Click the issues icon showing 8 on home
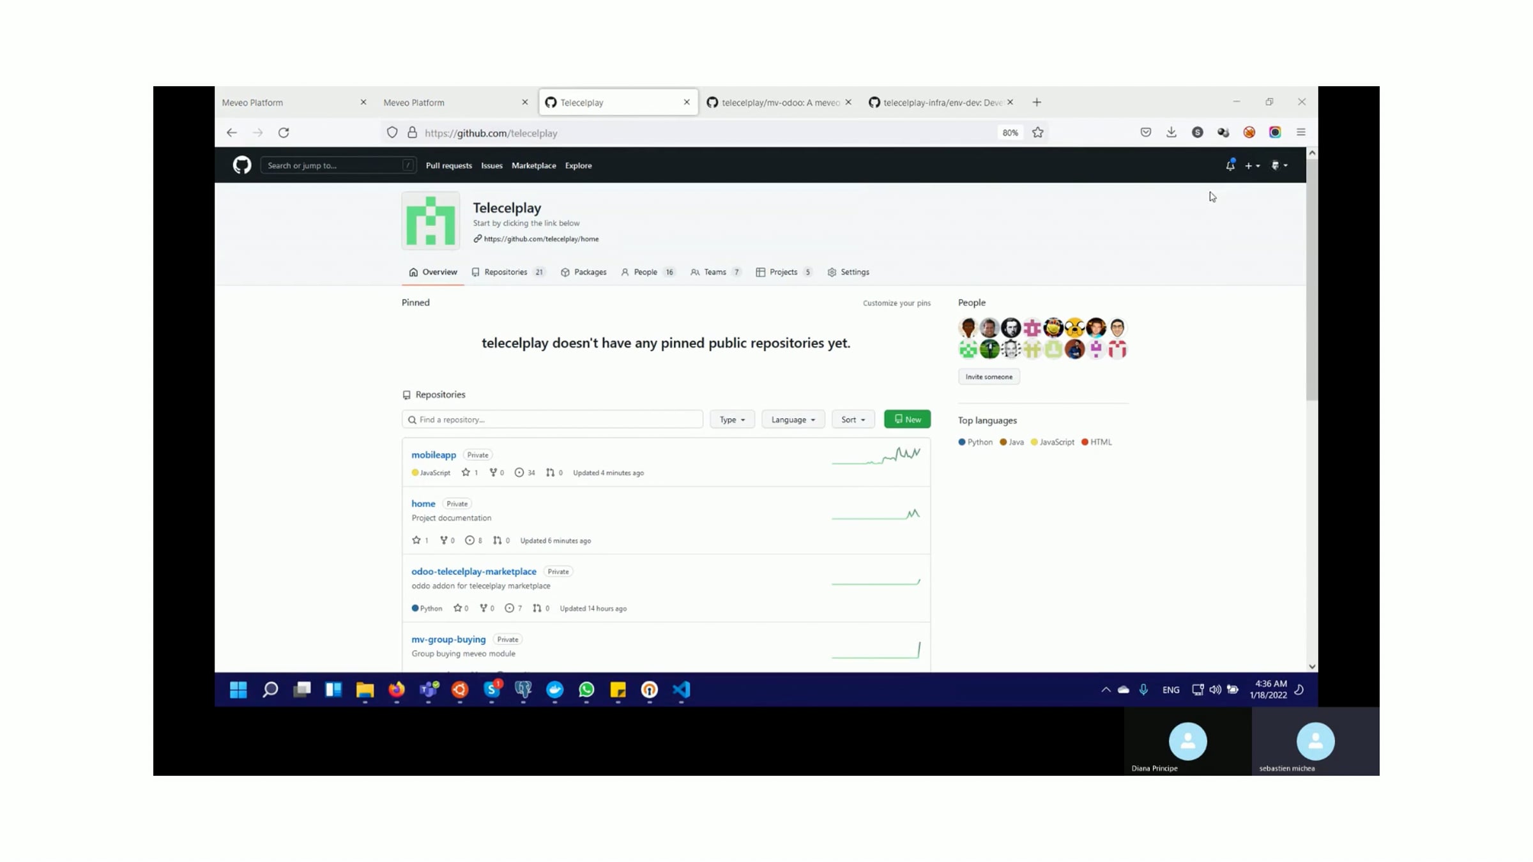This screenshot has width=1533, height=862. point(469,540)
